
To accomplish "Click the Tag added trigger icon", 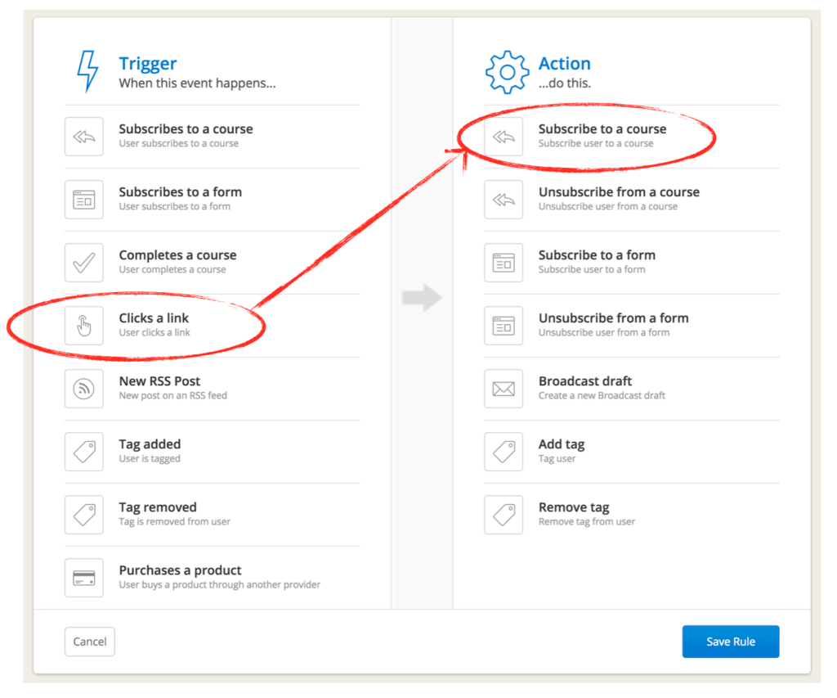I will pyautogui.click(x=84, y=452).
